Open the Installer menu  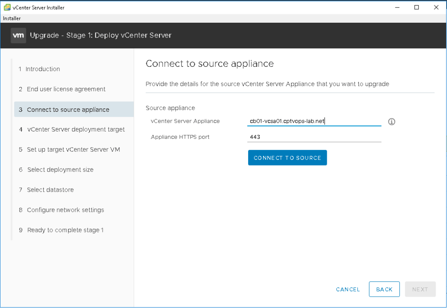tap(12, 18)
